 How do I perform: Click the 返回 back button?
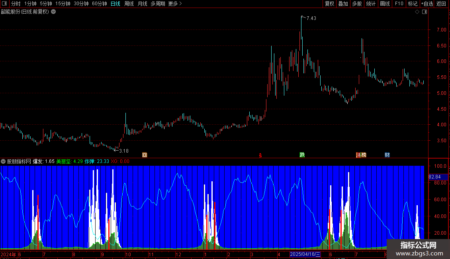(441, 4)
